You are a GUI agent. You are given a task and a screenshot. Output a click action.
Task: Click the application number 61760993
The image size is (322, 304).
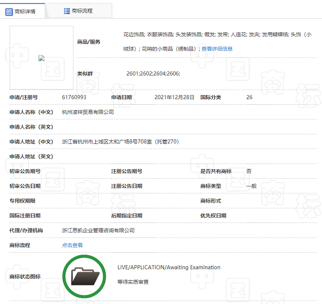(x=74, y=97)
